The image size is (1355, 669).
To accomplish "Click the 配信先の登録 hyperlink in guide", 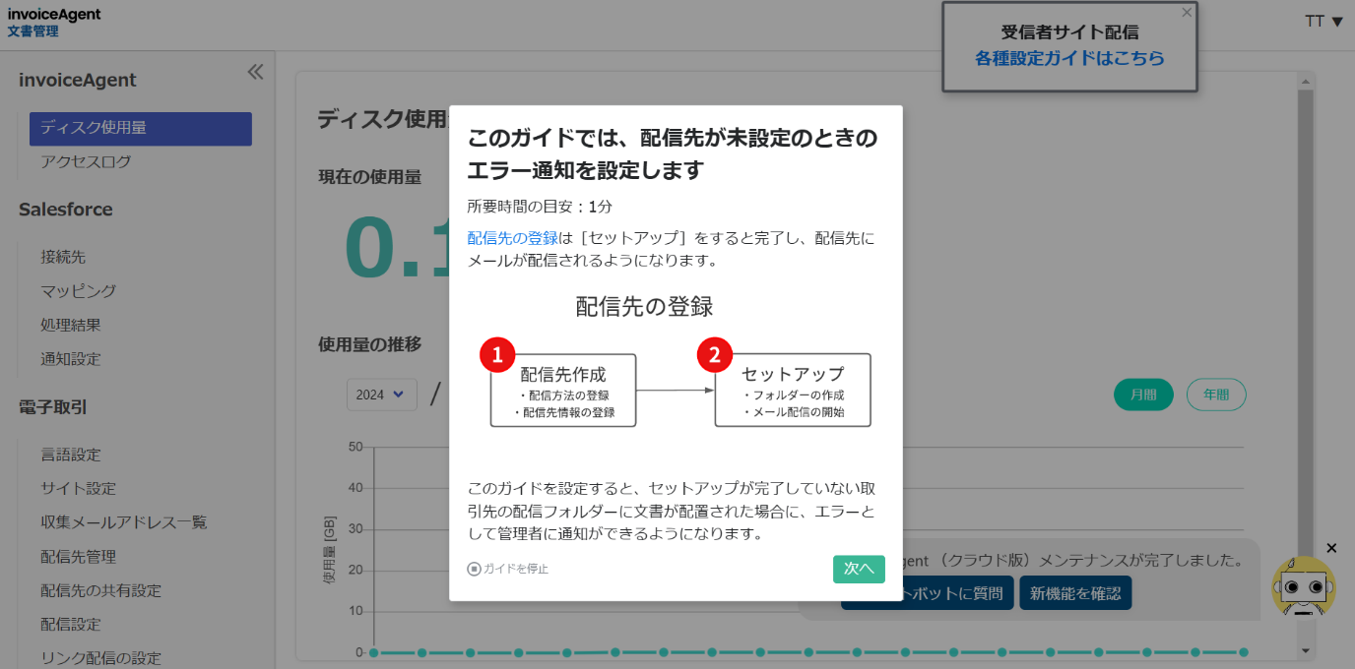I will 512,238.
